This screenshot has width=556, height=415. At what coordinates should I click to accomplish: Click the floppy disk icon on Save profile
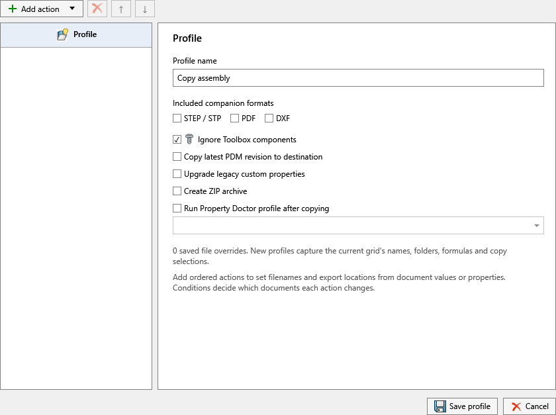point(440,406)
